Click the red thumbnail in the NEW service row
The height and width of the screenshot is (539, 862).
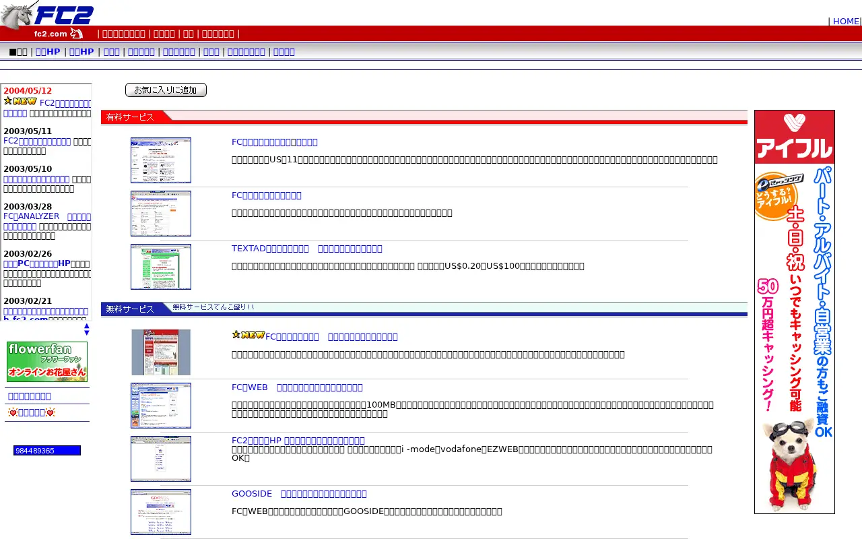click(x=161, y=352)
